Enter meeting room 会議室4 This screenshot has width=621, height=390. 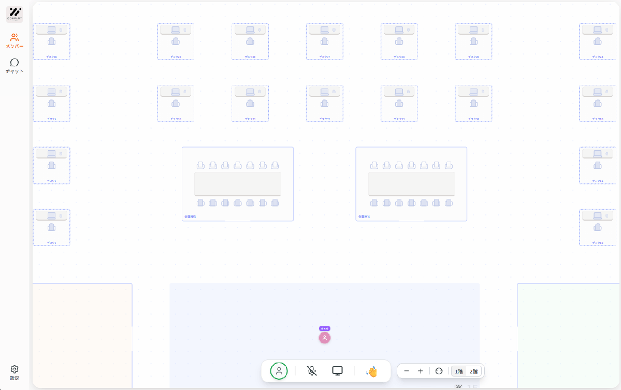point(411,184)
